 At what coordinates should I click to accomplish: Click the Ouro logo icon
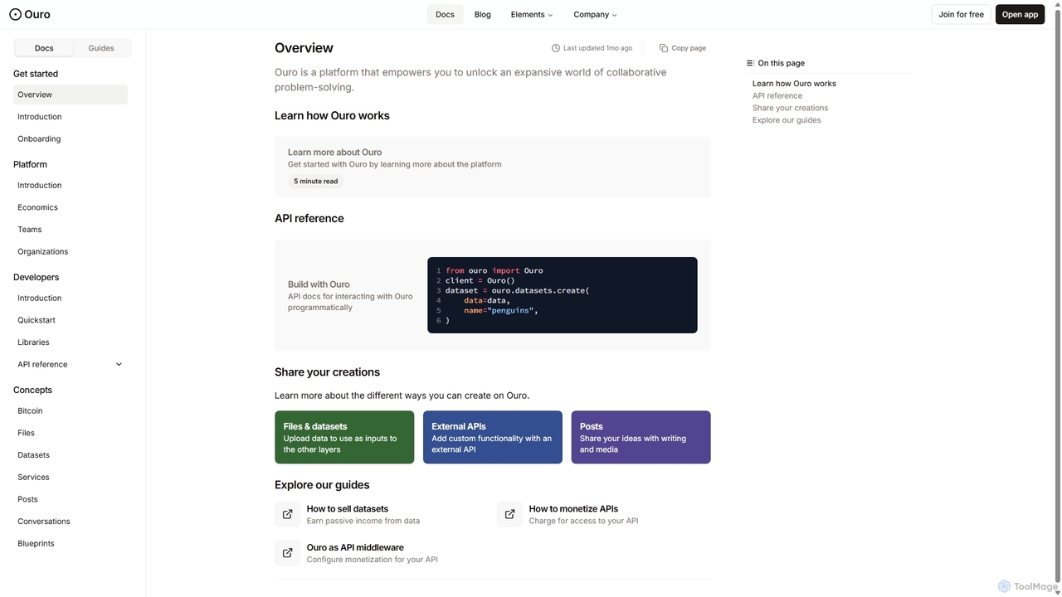pyautogui.click(x=15, y=14)
